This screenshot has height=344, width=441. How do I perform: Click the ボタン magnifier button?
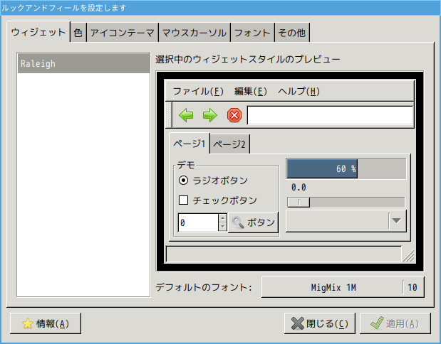click(253, 222)
